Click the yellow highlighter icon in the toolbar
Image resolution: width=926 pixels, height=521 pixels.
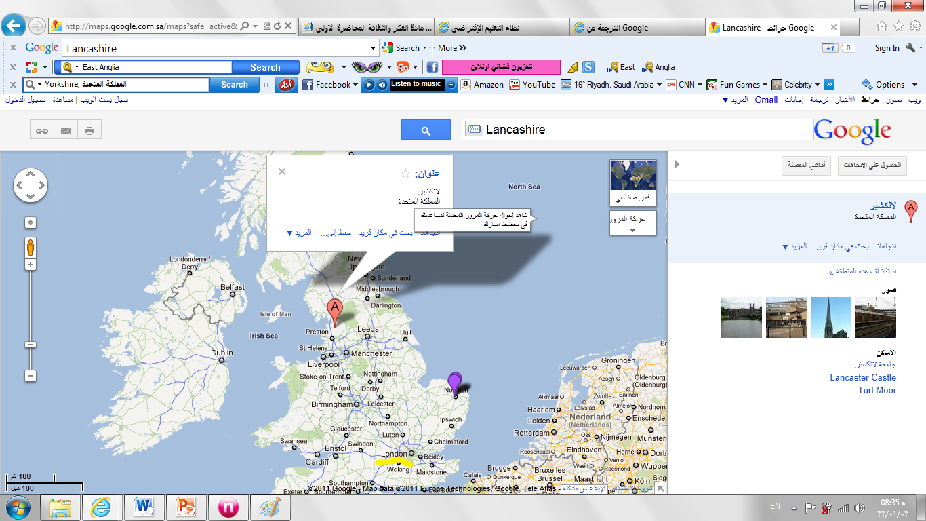tap(573, 67)
